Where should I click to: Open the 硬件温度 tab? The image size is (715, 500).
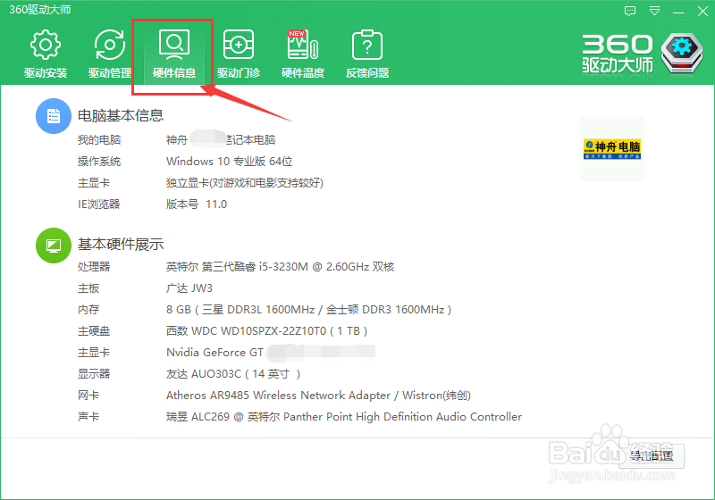click(x=303, y=54)
